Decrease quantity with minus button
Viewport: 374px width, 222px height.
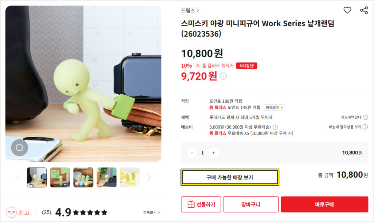[192, 153]
